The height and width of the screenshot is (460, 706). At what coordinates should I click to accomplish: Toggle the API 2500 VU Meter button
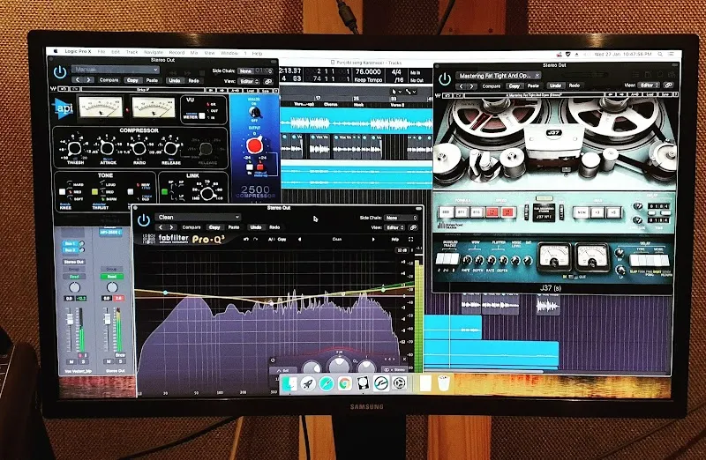pos(202,116)
